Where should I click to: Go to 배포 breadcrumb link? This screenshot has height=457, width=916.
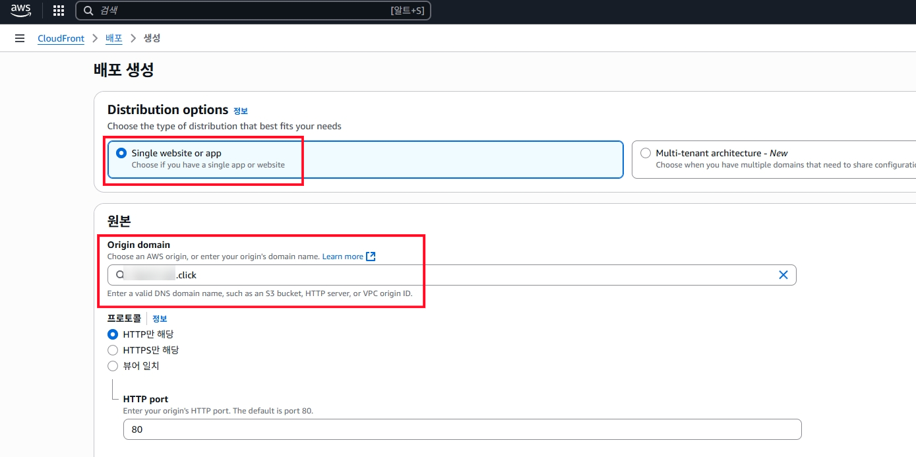[x=114, y=38]
